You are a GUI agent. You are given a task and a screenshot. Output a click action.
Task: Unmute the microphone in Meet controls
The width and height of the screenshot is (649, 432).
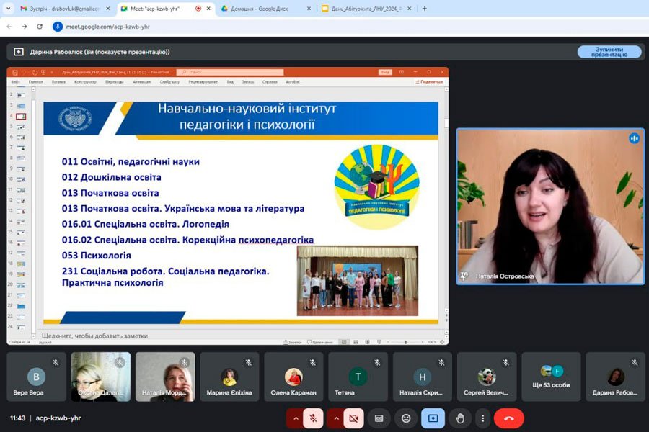tap(313, 418)
